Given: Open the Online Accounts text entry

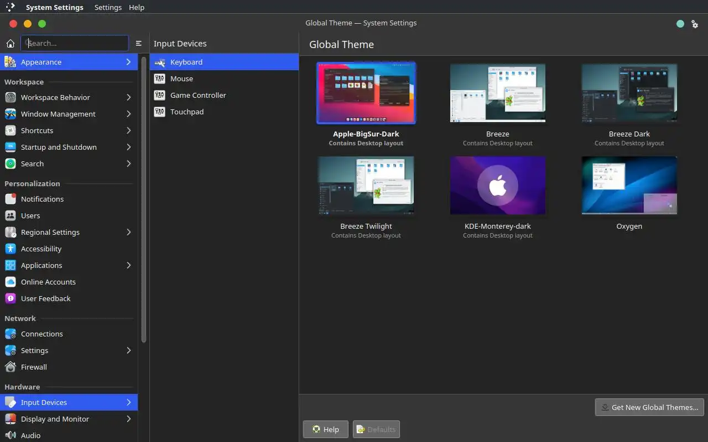Looking at the screenshot, I should point(48,282).
